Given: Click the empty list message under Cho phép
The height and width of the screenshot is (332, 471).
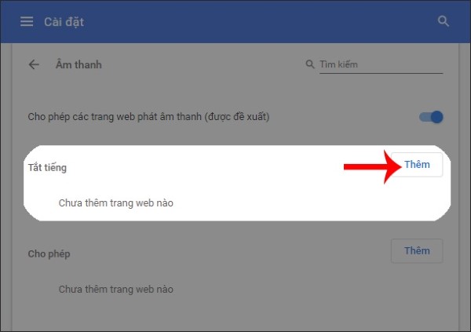Looking at the screenshot, I should tap(115, 289).
